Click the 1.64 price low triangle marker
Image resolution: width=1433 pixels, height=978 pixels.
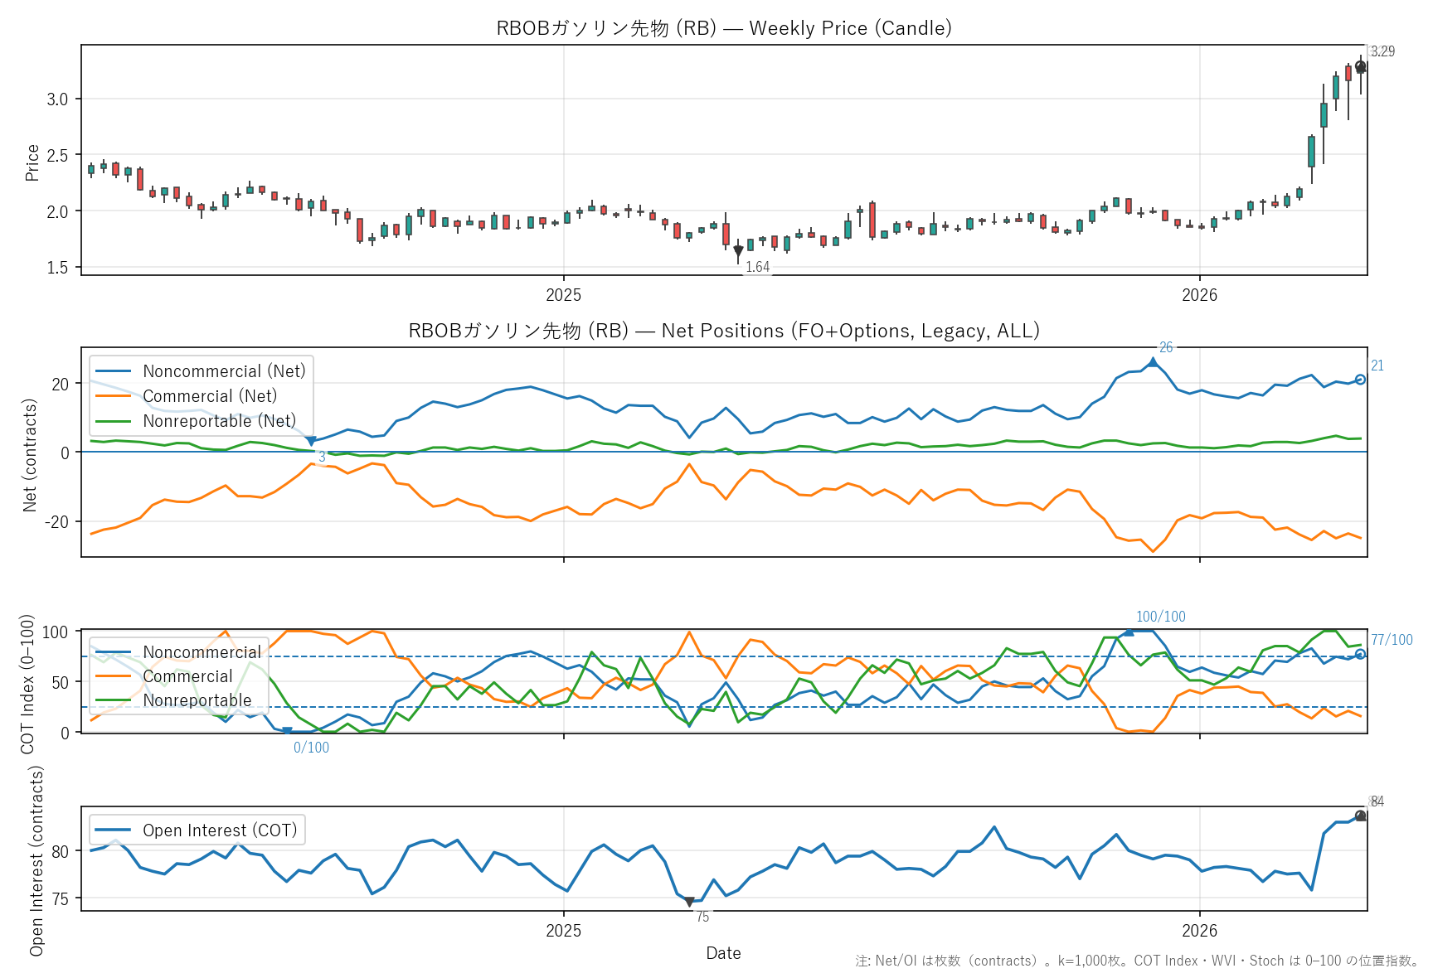click(x=738, y=251)
